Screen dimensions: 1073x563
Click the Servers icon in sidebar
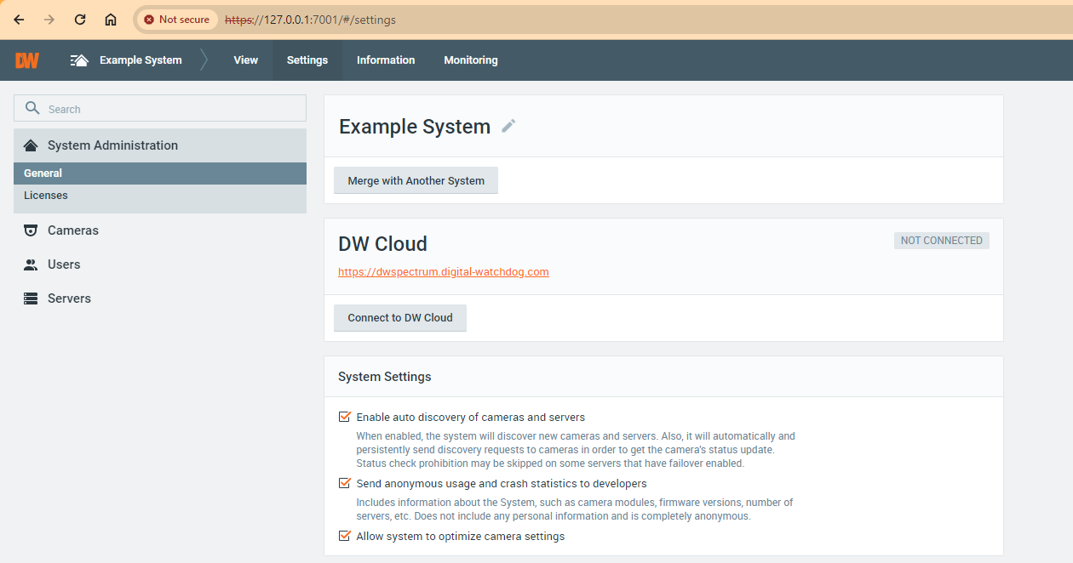coord(31,299)
